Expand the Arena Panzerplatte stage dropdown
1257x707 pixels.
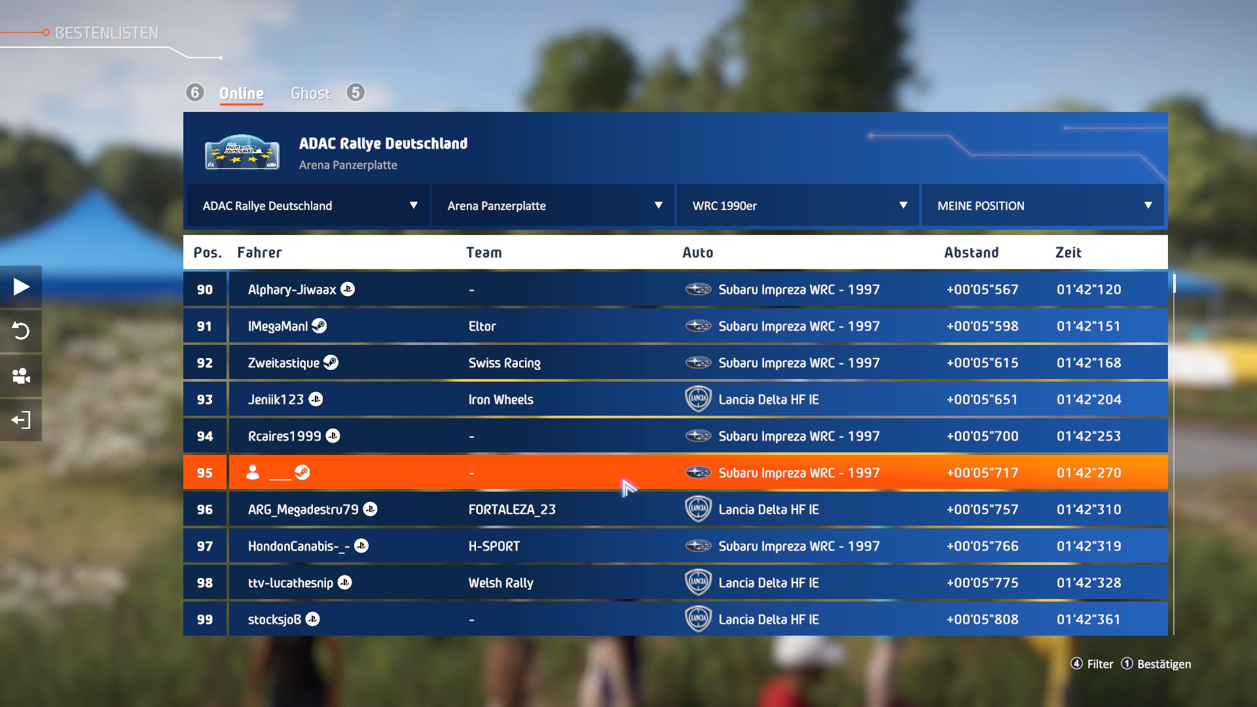click(553, 206)
